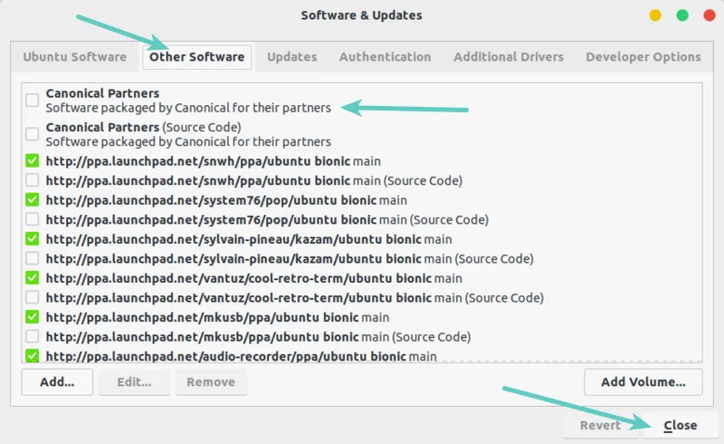Uncheck system76 pop main repository
The height and width of the screenshot is (444, 724).
pos(32,199)
